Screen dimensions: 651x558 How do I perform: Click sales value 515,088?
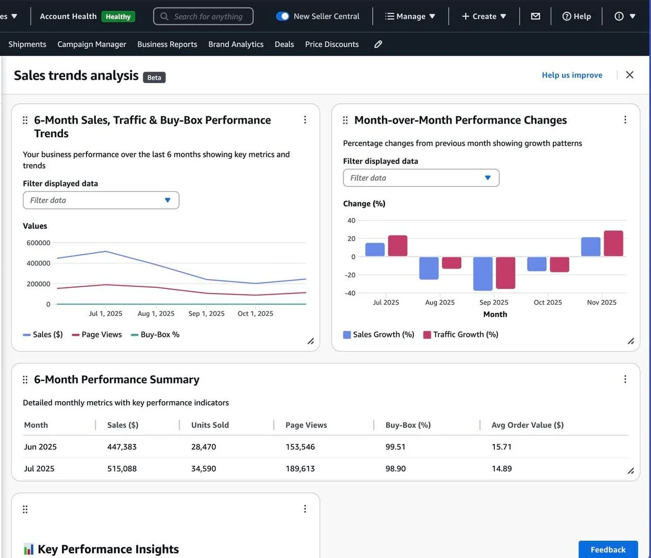(x=122, y=468)
